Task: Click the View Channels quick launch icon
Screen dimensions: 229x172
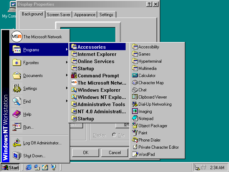Action: 53,167
